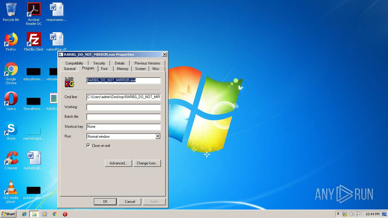Viewport: 388px width, 218px height.
Task: Open the CCleaner shortcut
Action: click(x=11, y=160)
